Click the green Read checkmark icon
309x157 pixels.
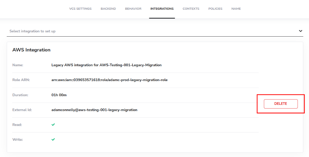[53, 125]
